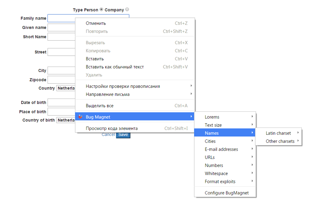Image resolution: width=317 pixels, height=204 pixels.
Task: Expand the Latin charset submenu
Action: point(278,133)
